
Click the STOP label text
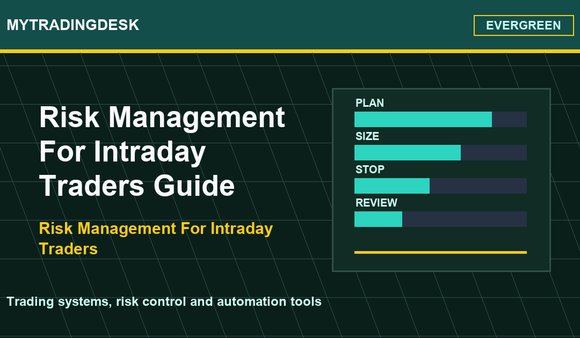pos(370,169)
